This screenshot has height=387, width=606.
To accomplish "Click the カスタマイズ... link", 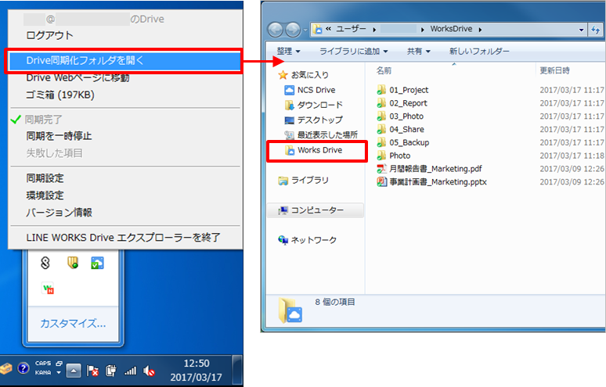I will click(73, 323).
